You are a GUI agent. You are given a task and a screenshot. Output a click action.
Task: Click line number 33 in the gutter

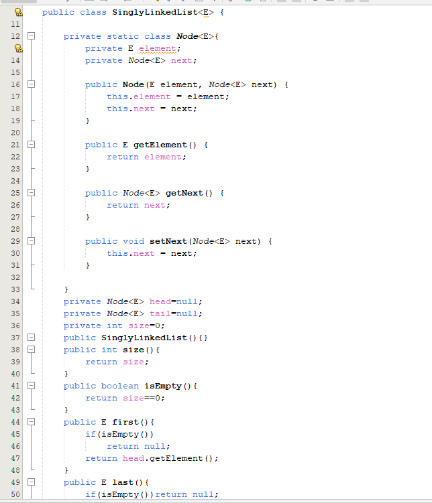point(15,289)
